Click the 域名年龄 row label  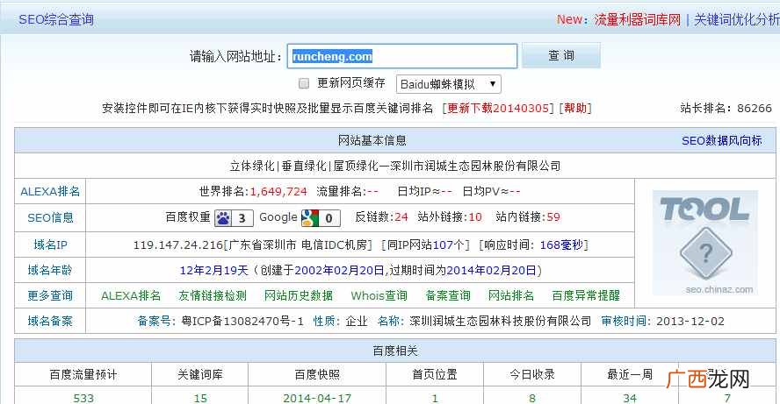point(50,270)
